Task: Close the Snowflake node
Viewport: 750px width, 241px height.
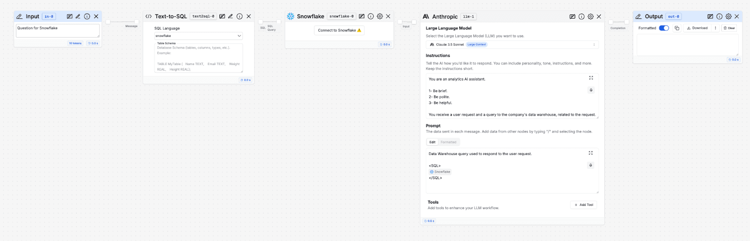Action: (388, 16)
